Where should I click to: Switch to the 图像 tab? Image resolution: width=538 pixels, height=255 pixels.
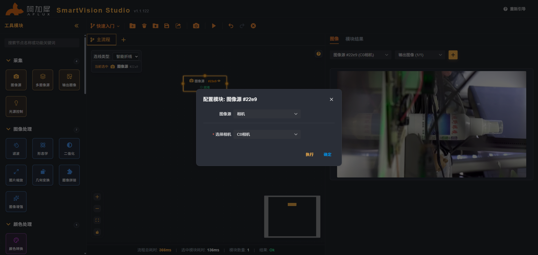coord(334,39)
